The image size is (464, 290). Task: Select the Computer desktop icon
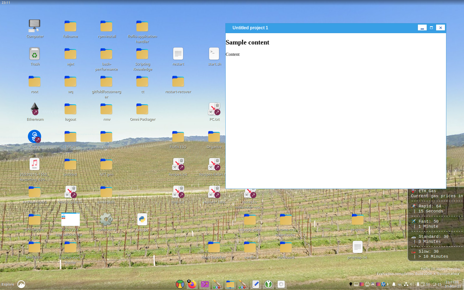click(x=35, y=26)
